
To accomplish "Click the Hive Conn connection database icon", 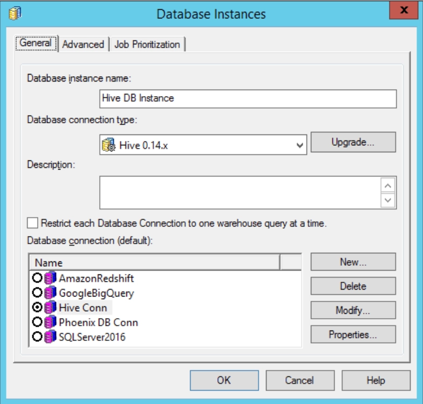I will pyautogui.click(x=50, y=307).
